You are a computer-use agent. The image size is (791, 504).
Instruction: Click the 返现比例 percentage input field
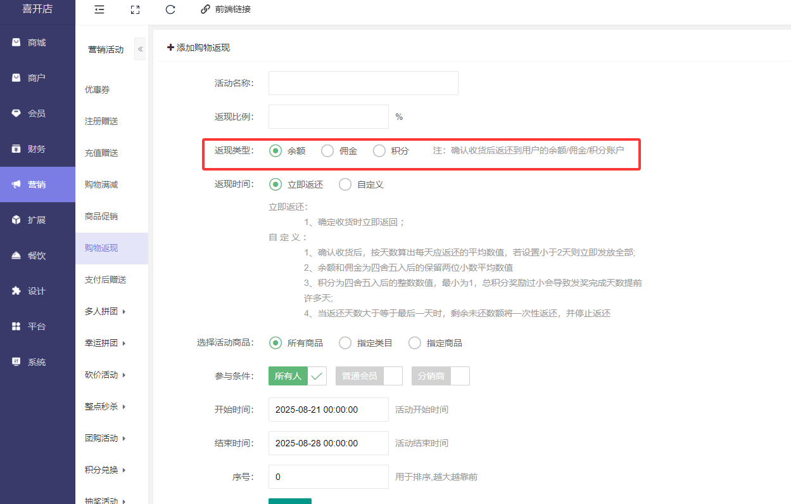click(329, 117)
